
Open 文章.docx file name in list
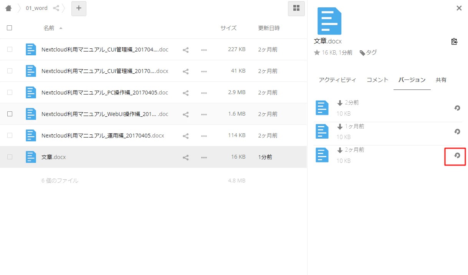click(53, 157)
